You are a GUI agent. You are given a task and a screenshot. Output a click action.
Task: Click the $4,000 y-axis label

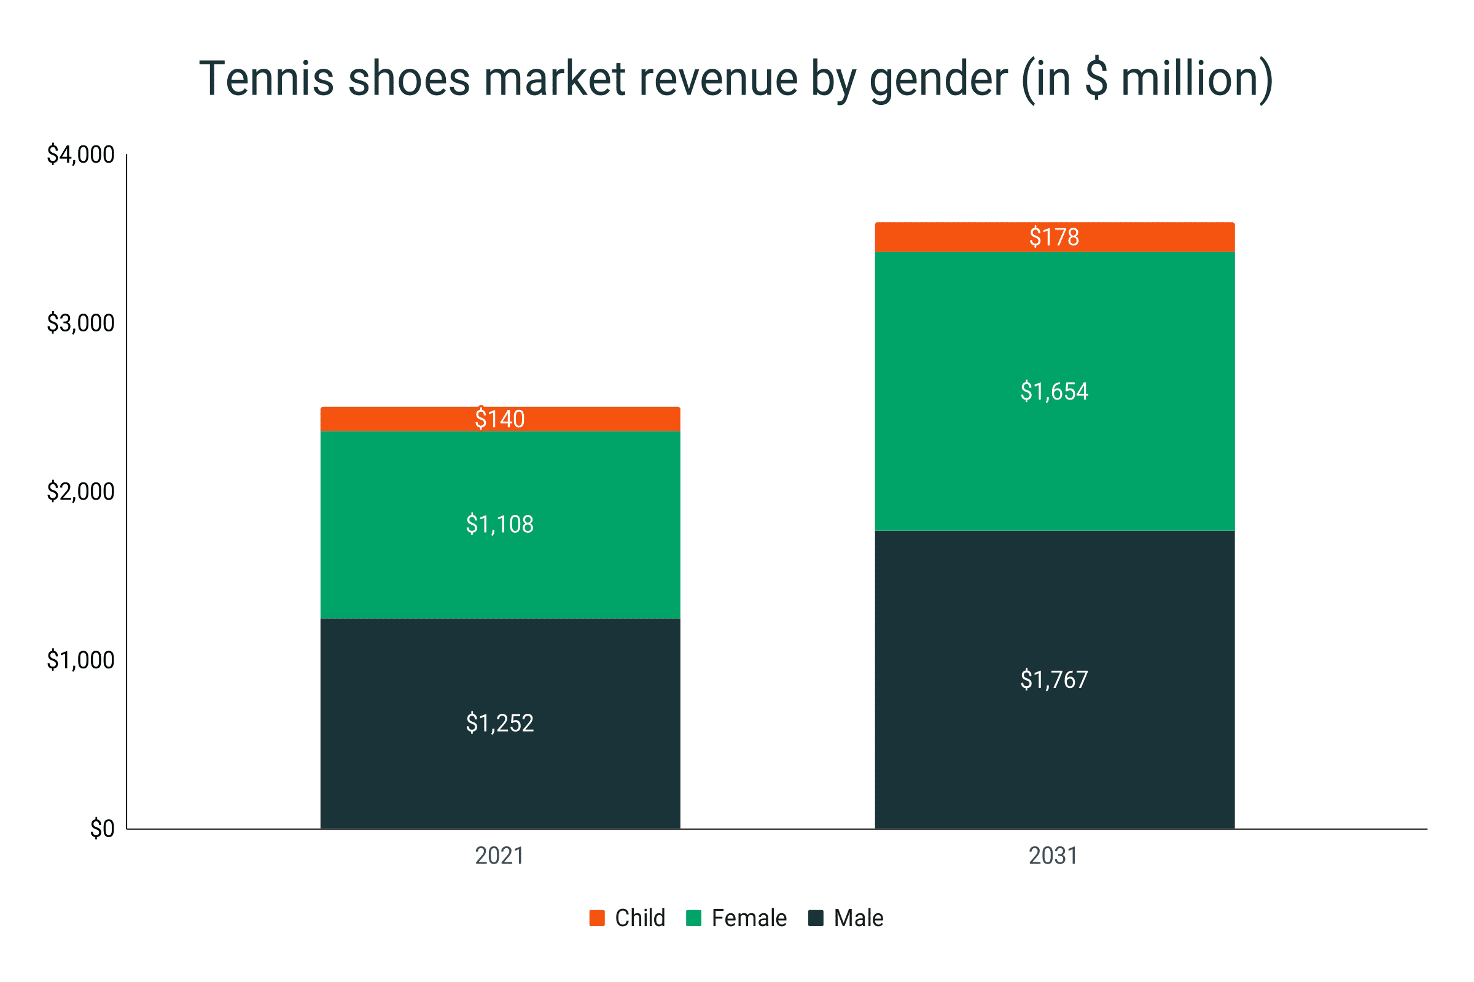tap(81, 155)
